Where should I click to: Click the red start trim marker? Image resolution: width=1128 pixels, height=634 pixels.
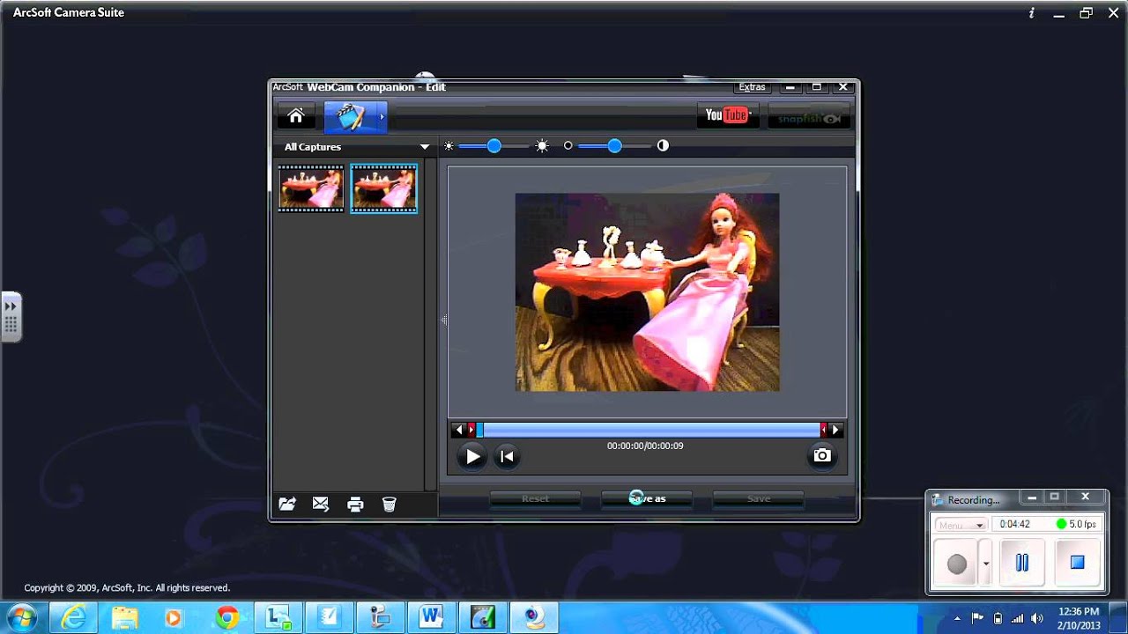coord(471,430)
